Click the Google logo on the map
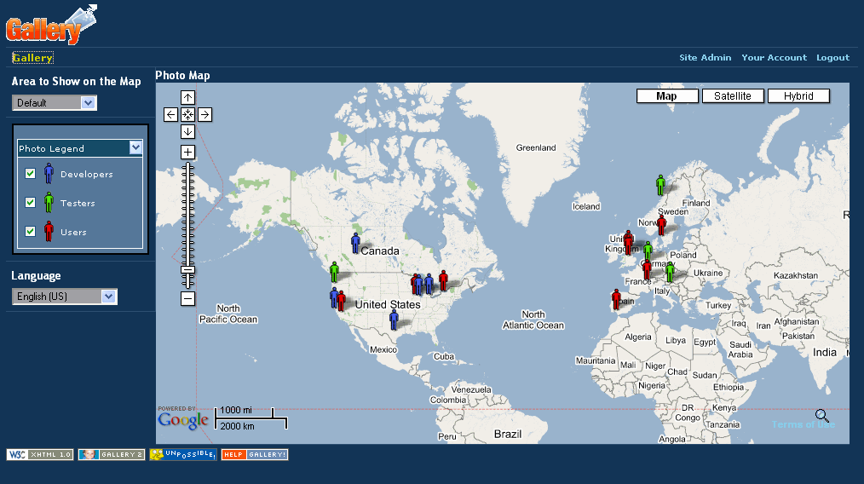Screen dimensions: 864x484 click(182, 420)
